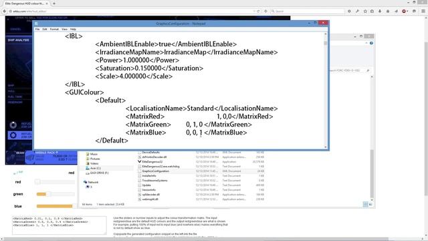Click the bookmark star icon in browser toolbar
Viewport: 428px width, 241px height.
point(365,11)
